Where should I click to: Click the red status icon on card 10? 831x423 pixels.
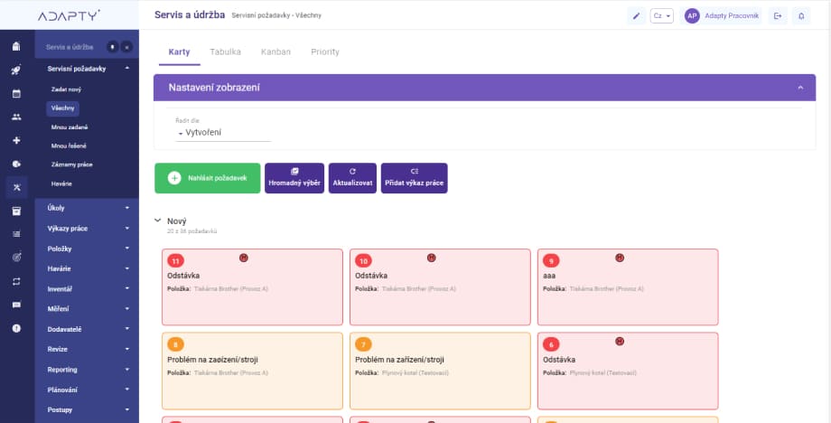coord(431,258)
